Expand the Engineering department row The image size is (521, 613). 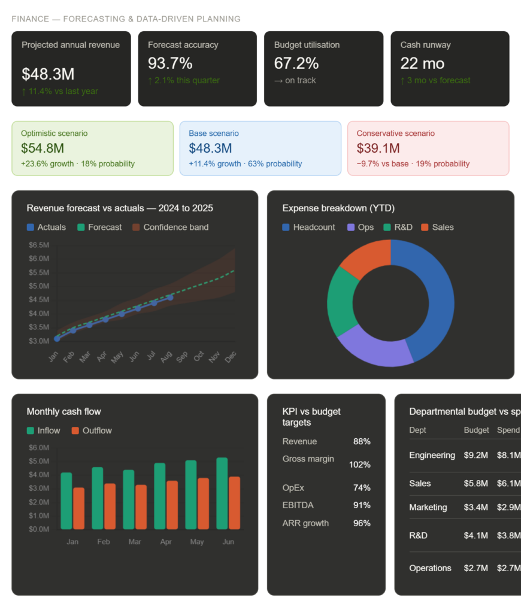pyautogui.click(x=432, y=455)
